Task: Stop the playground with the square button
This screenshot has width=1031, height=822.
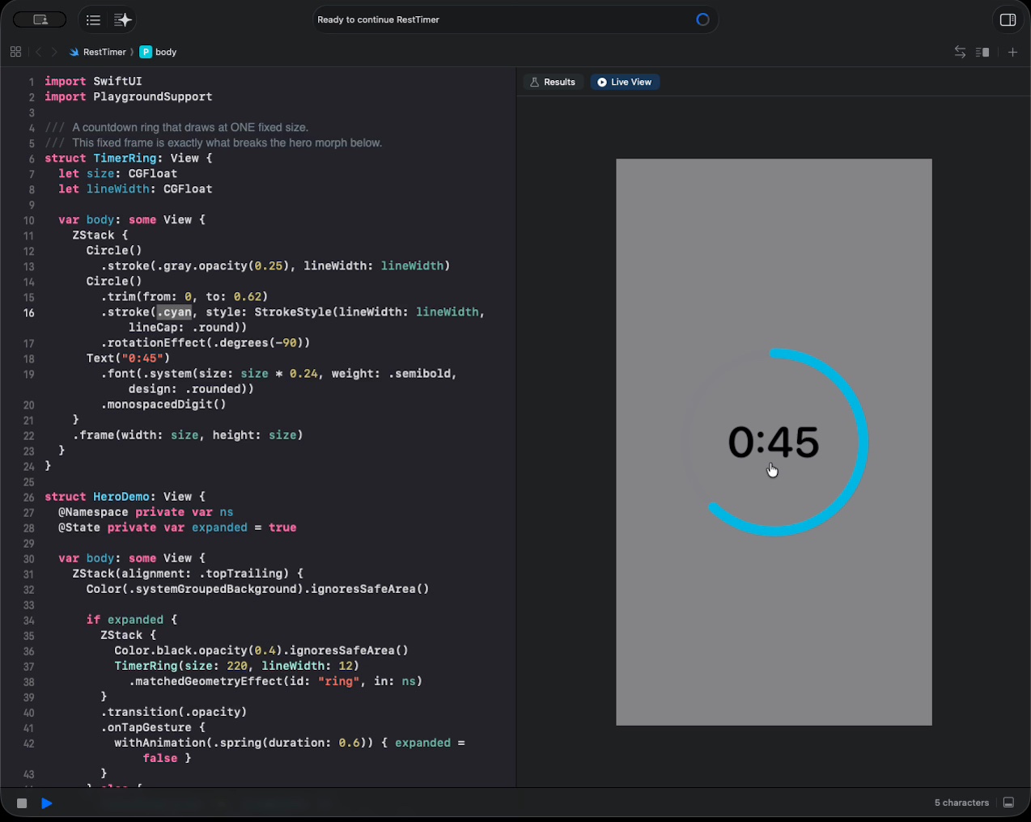Action: click(x=22, y=803)
